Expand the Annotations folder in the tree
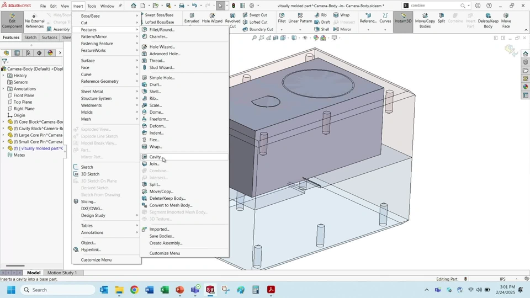The width and height of the screenshot is (530, 298). pos(3,89)
